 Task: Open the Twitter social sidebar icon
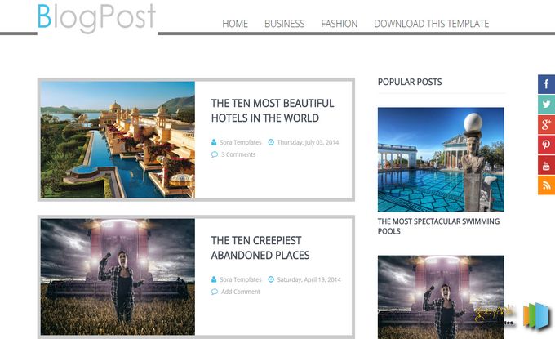[547, 104]
